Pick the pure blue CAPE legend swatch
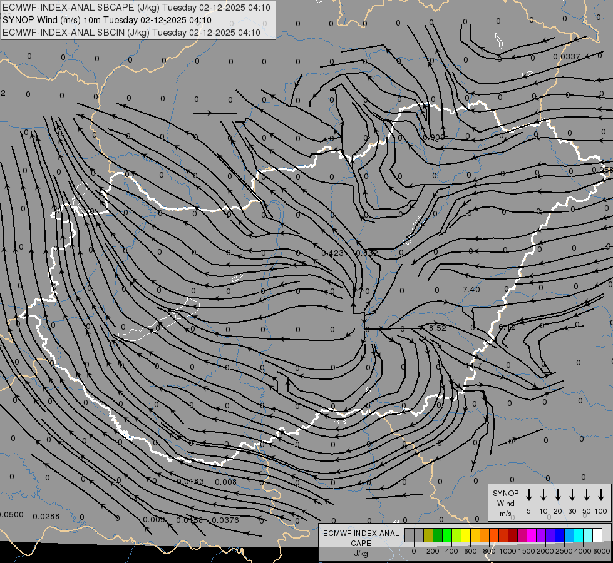Screen dimensions: 613x563 pyautogui.click(x=560, y=535)
